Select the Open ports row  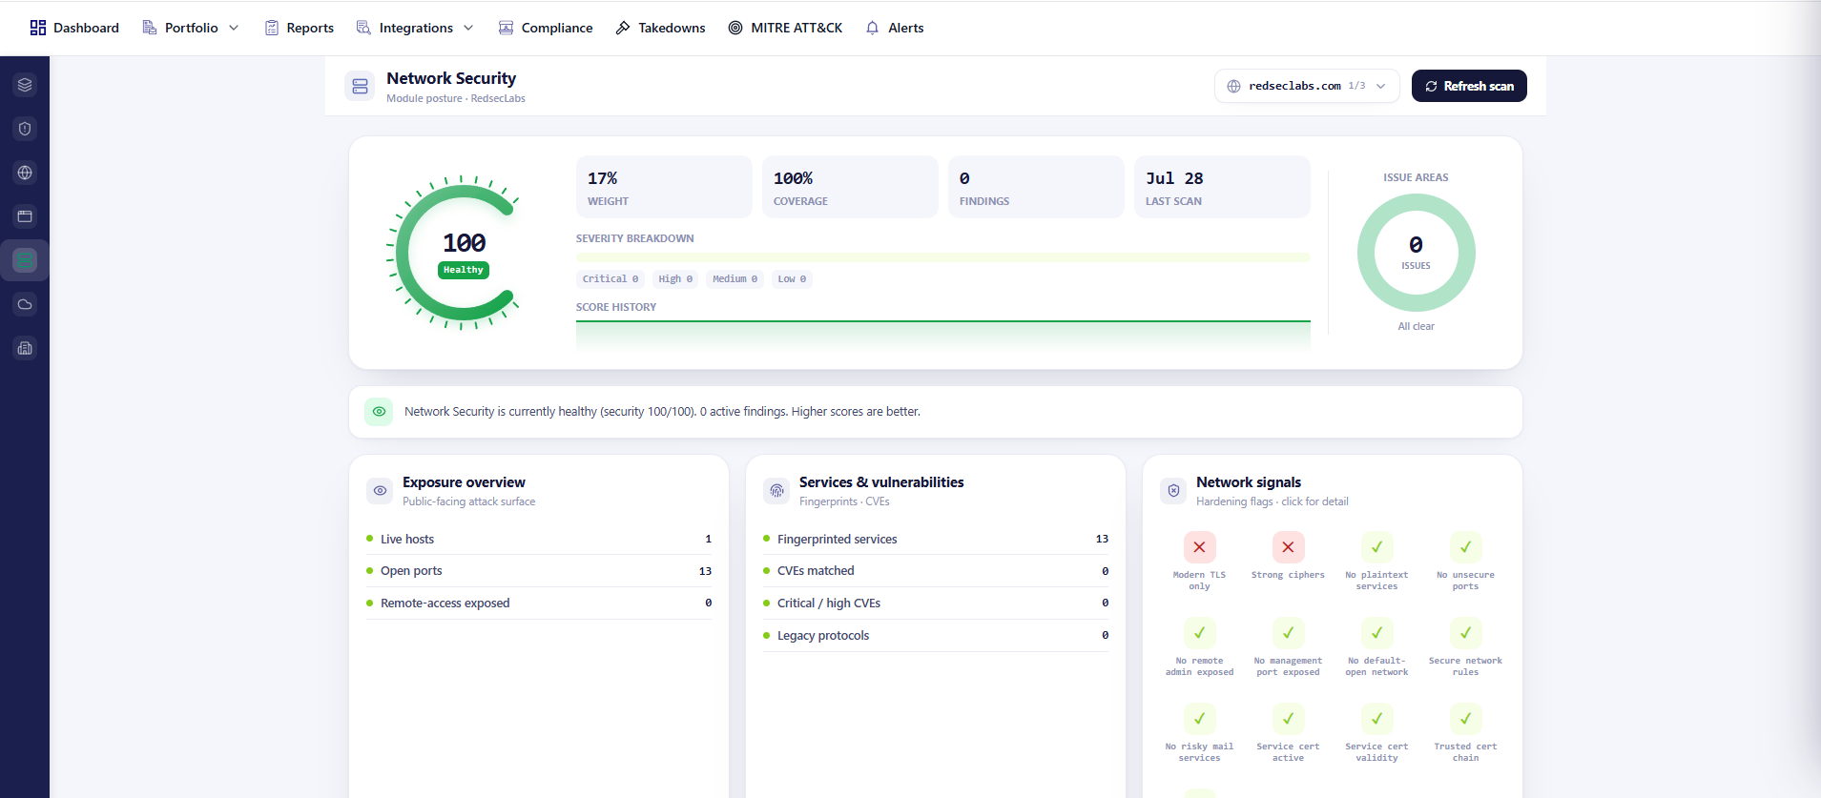(x=539, y=570)
